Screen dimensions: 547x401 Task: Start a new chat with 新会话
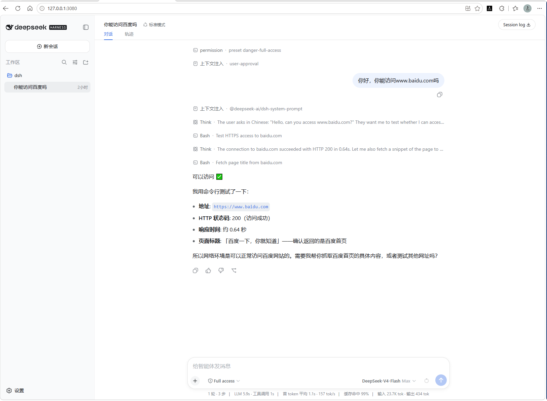(x=47, y=46)
